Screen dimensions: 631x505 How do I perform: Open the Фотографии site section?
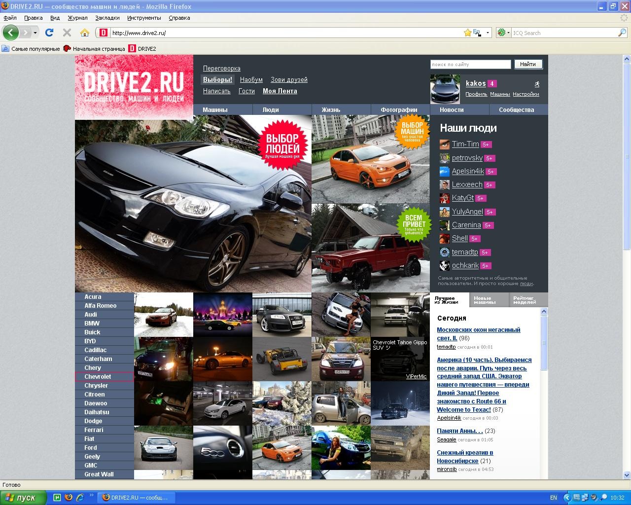(400, 110)
